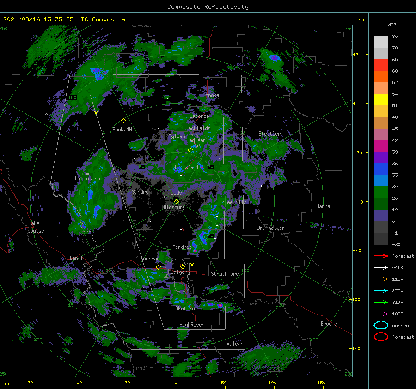Screen dimensions: 416x389
Task: Click the Lacombe city label
Action: [x=199, y=116]
